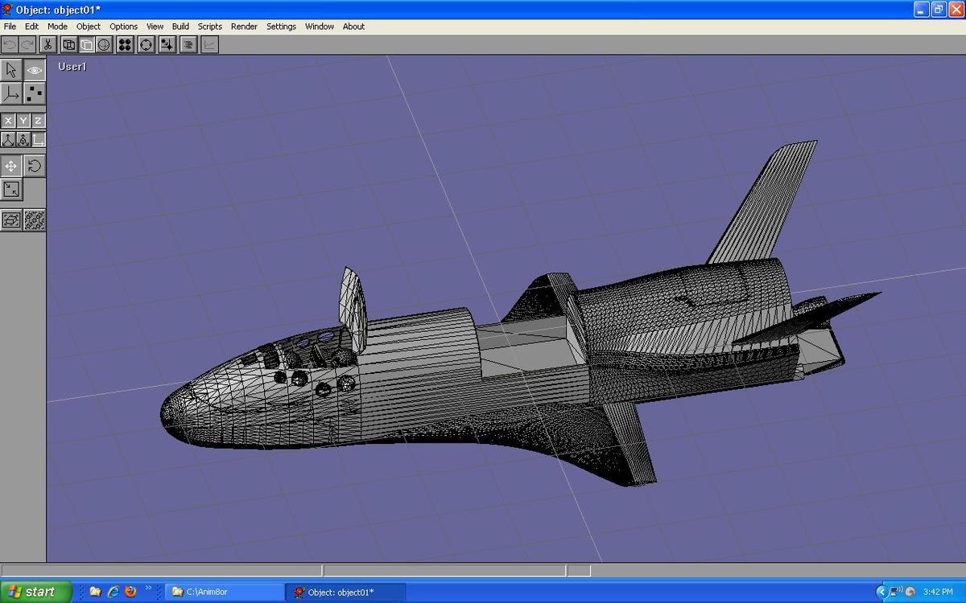The image size is (966, 603).
Task: Launch Internet Explorer from Quick Launch
Action: click(x=113, y=592)
